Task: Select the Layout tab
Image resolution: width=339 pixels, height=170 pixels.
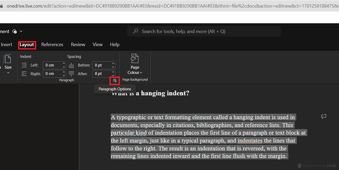Action: click(27, 45)
